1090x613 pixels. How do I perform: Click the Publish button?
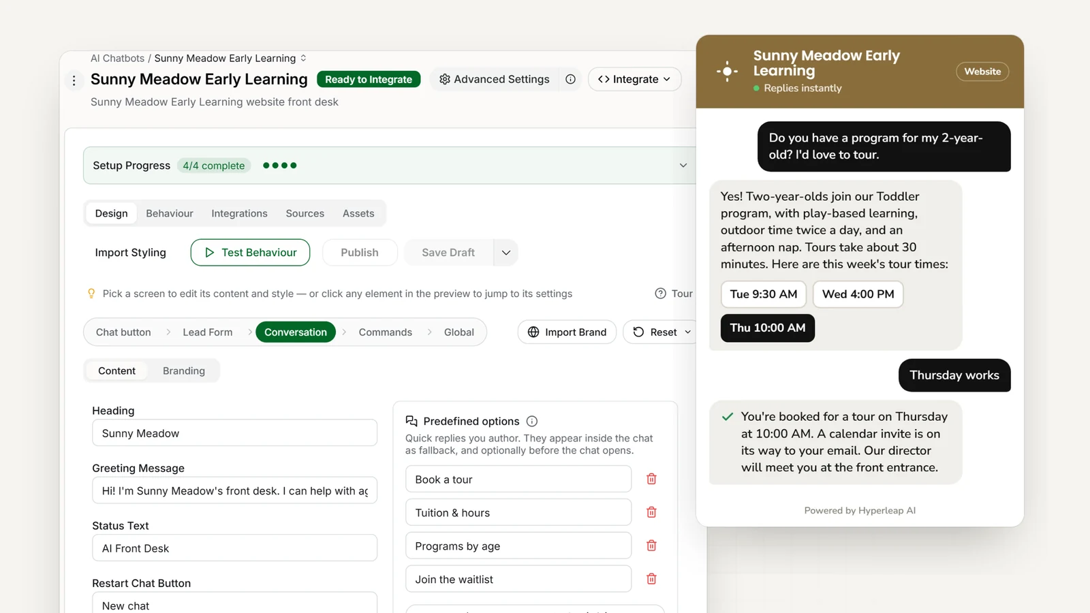[x=360, y=253]
